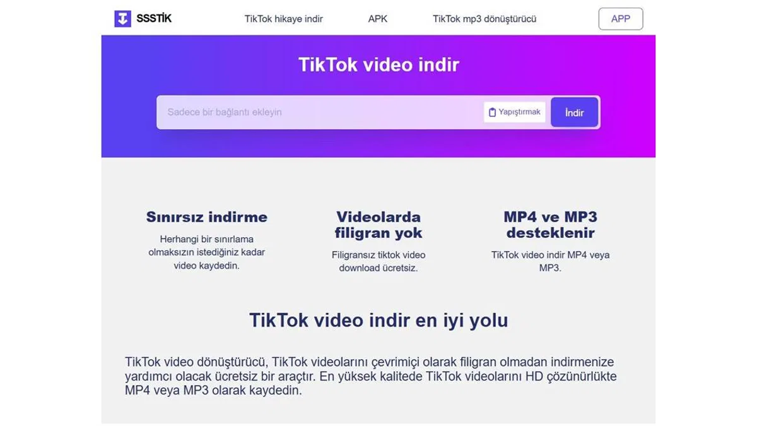This screenshot has width=757, height=426.
Task: Click the 'MP4 ve MP3 desteklenir' heading
Action: click(550, 225)
